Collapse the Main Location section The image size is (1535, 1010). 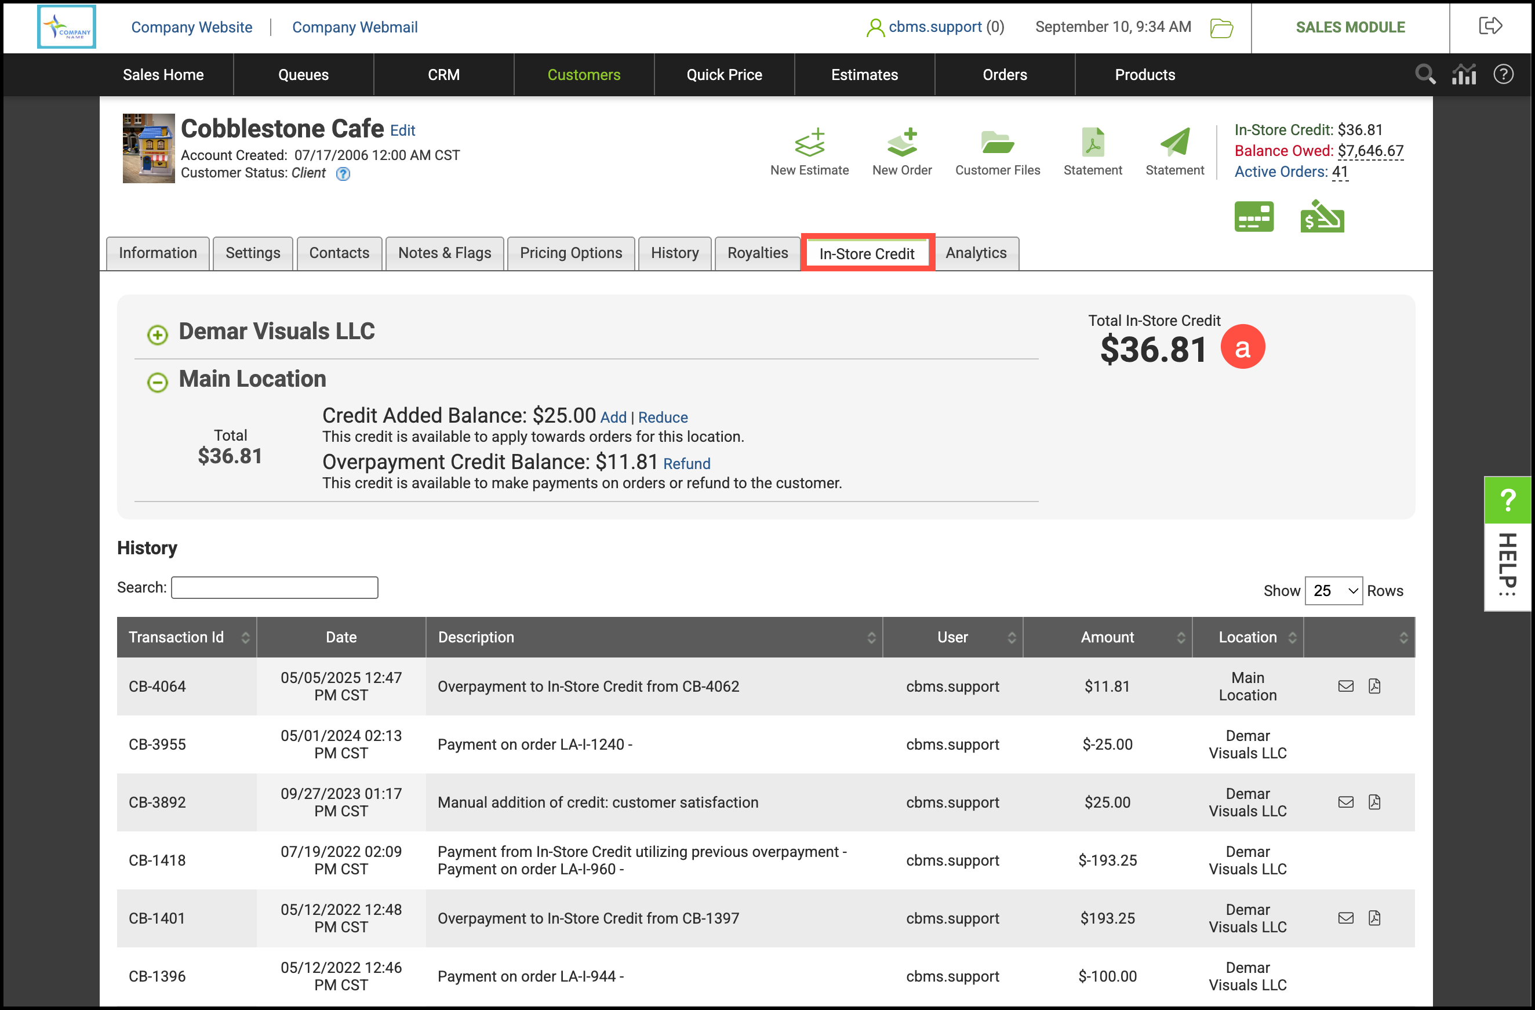[x=157, y=382]
